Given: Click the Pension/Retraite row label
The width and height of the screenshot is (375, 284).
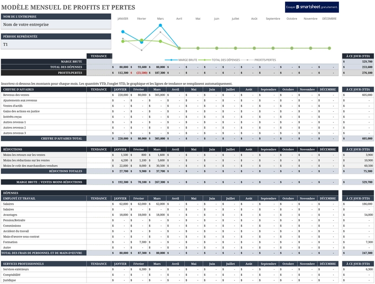Looking at the screenshot, I should [14, 220].
